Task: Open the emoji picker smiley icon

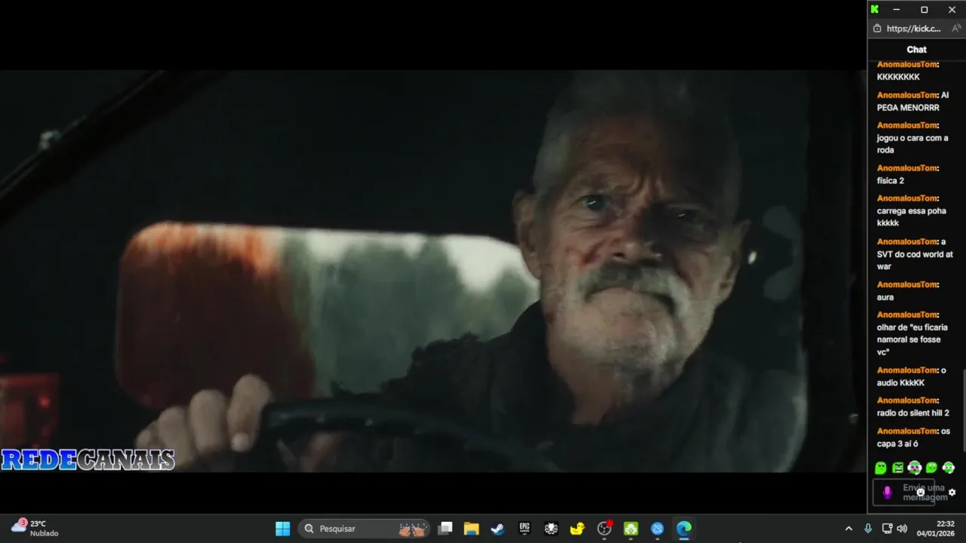Action: [921, 492]
